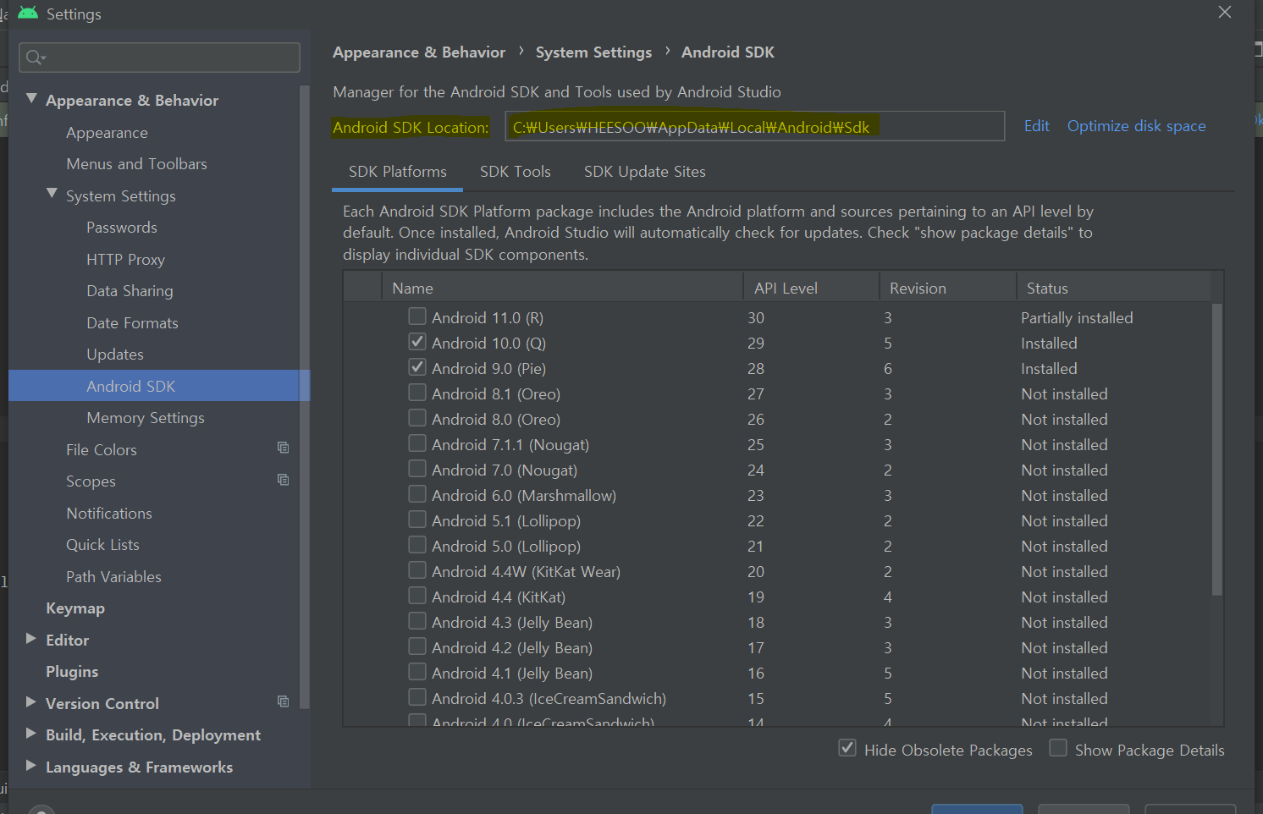The width and height of the screenshot is (1263, 814).
Task: Close the Settings dialog
Action: click(1225, 12)
